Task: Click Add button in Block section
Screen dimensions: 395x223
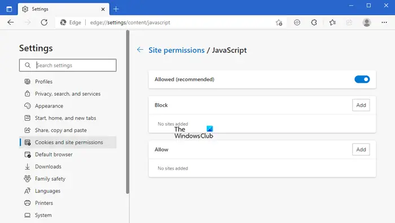Action: click(x=361, y=105)
